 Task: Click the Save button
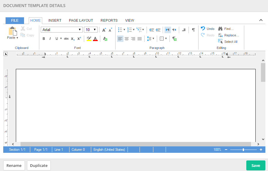point(255,165)
